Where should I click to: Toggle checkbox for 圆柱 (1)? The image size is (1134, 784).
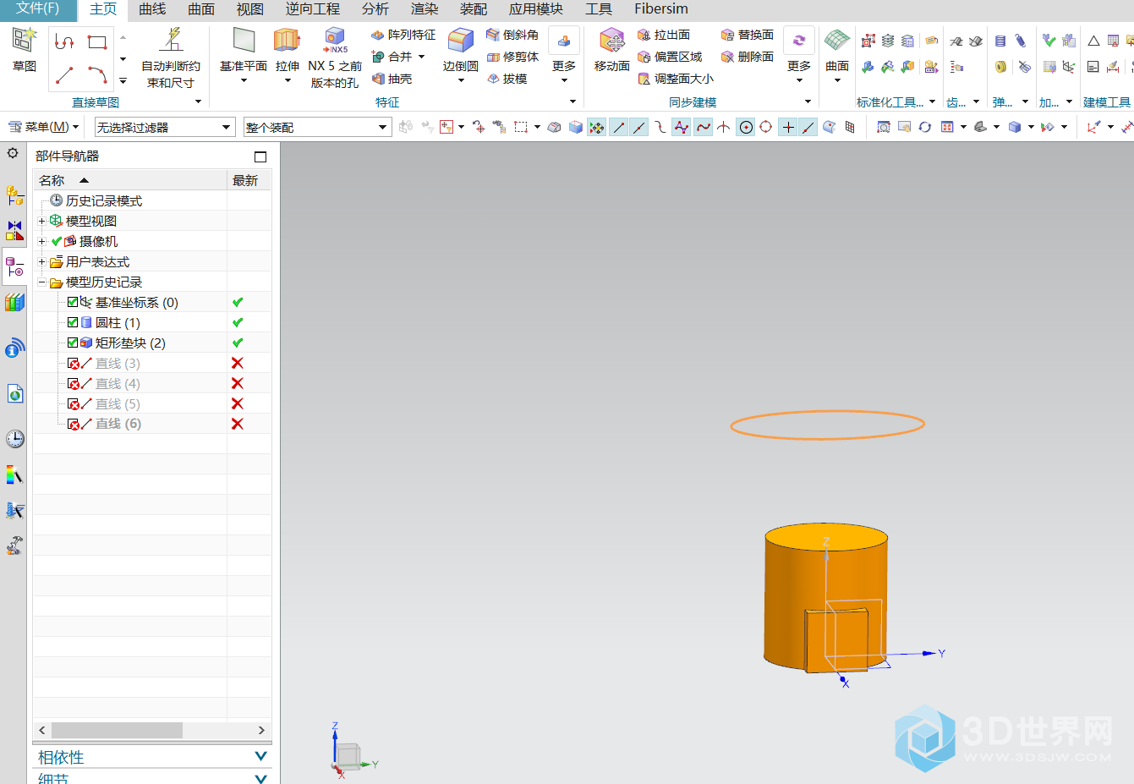click(73, 322)
